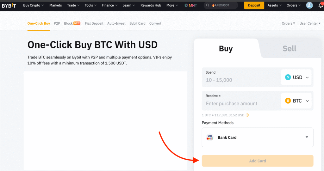Open the Assets dropdown menu
The image size is (324, 171).
point(275,5)
